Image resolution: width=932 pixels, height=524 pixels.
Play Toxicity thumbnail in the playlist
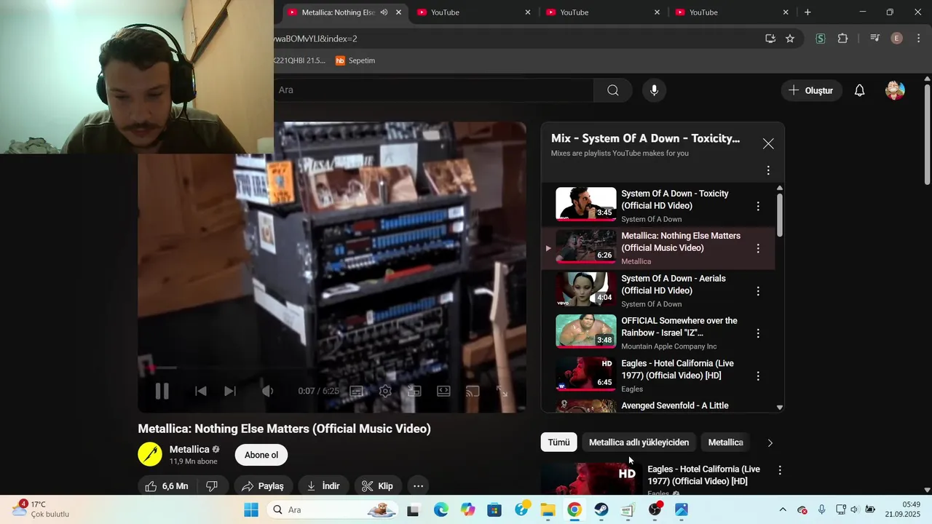(585, 204)
